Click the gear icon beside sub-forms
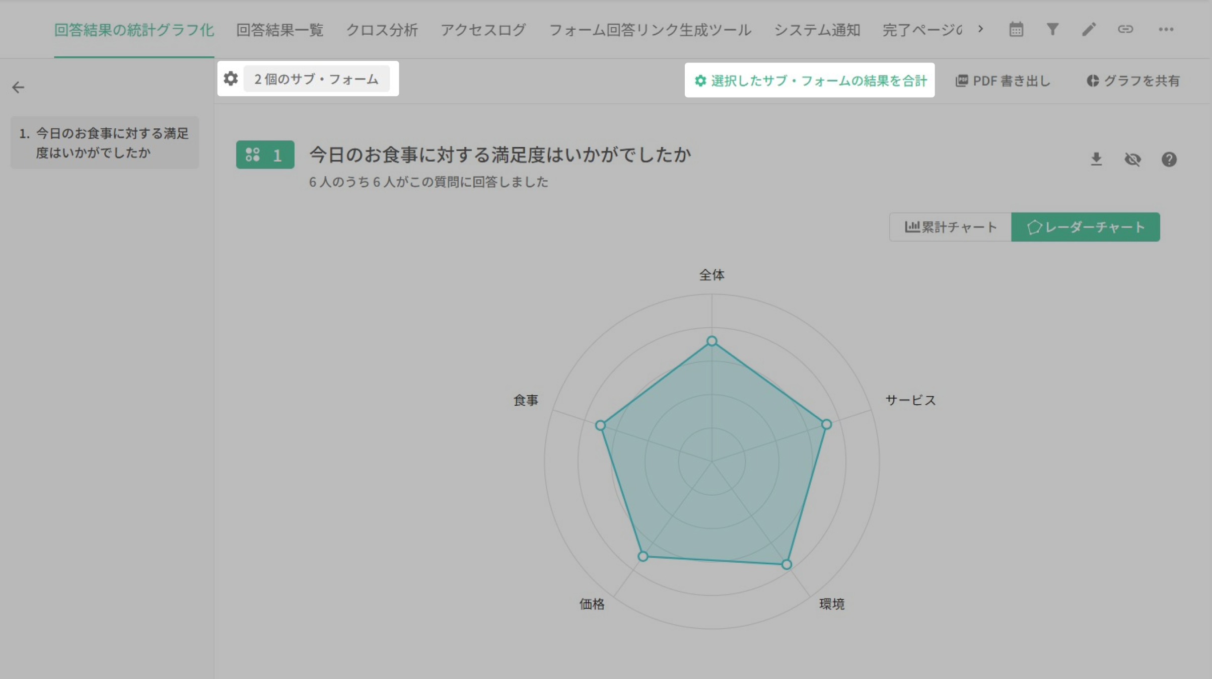 tap(231, 79)
